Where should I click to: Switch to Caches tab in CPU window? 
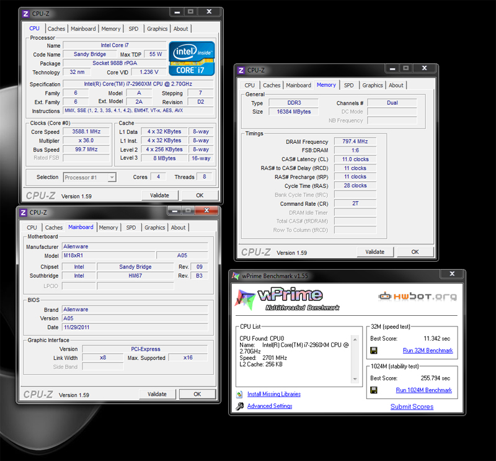tap(56, 29)
